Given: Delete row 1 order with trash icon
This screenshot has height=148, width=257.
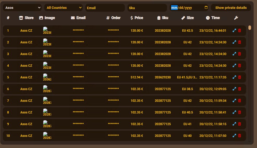Looking at the screenshot, I should point(240,30).
